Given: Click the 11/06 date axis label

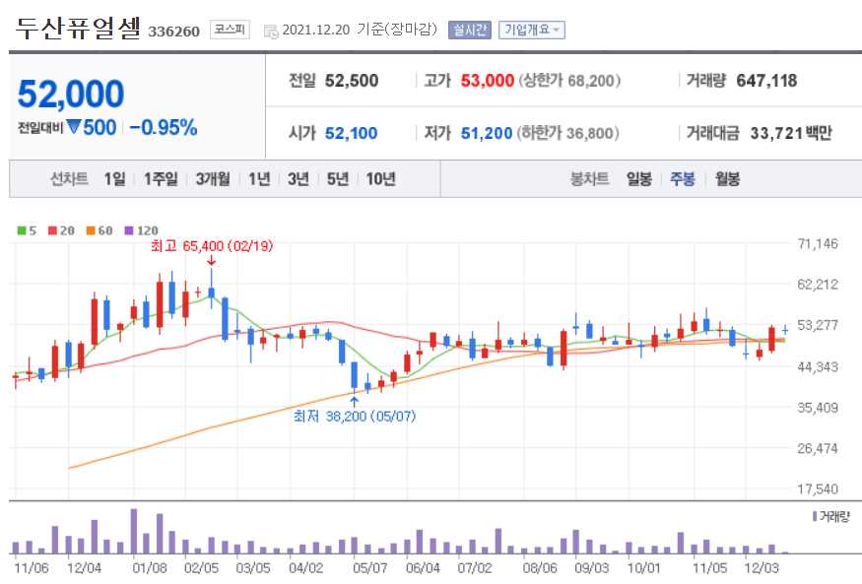Looking at the screenshot, I should click(x=32, y=568).
